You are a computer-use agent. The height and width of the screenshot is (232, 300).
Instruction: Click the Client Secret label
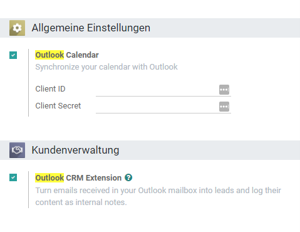pos(58,106)
